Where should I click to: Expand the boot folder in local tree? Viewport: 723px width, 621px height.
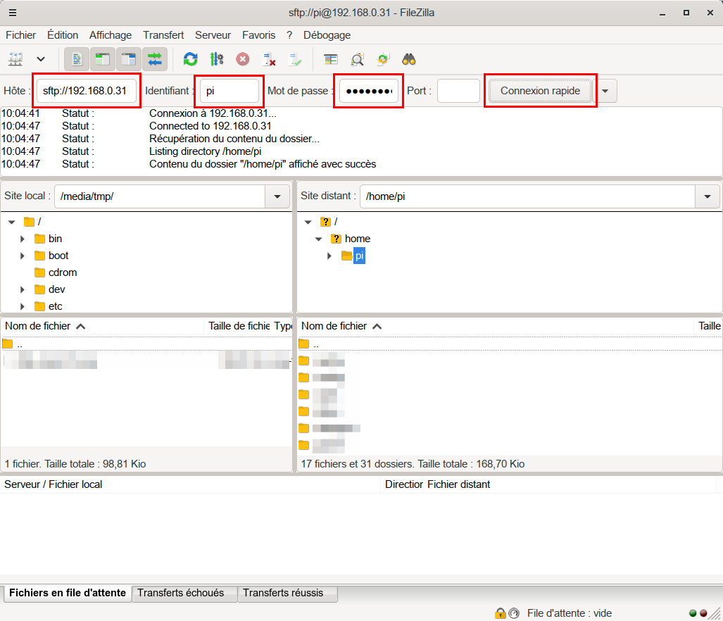coord(23,256)
